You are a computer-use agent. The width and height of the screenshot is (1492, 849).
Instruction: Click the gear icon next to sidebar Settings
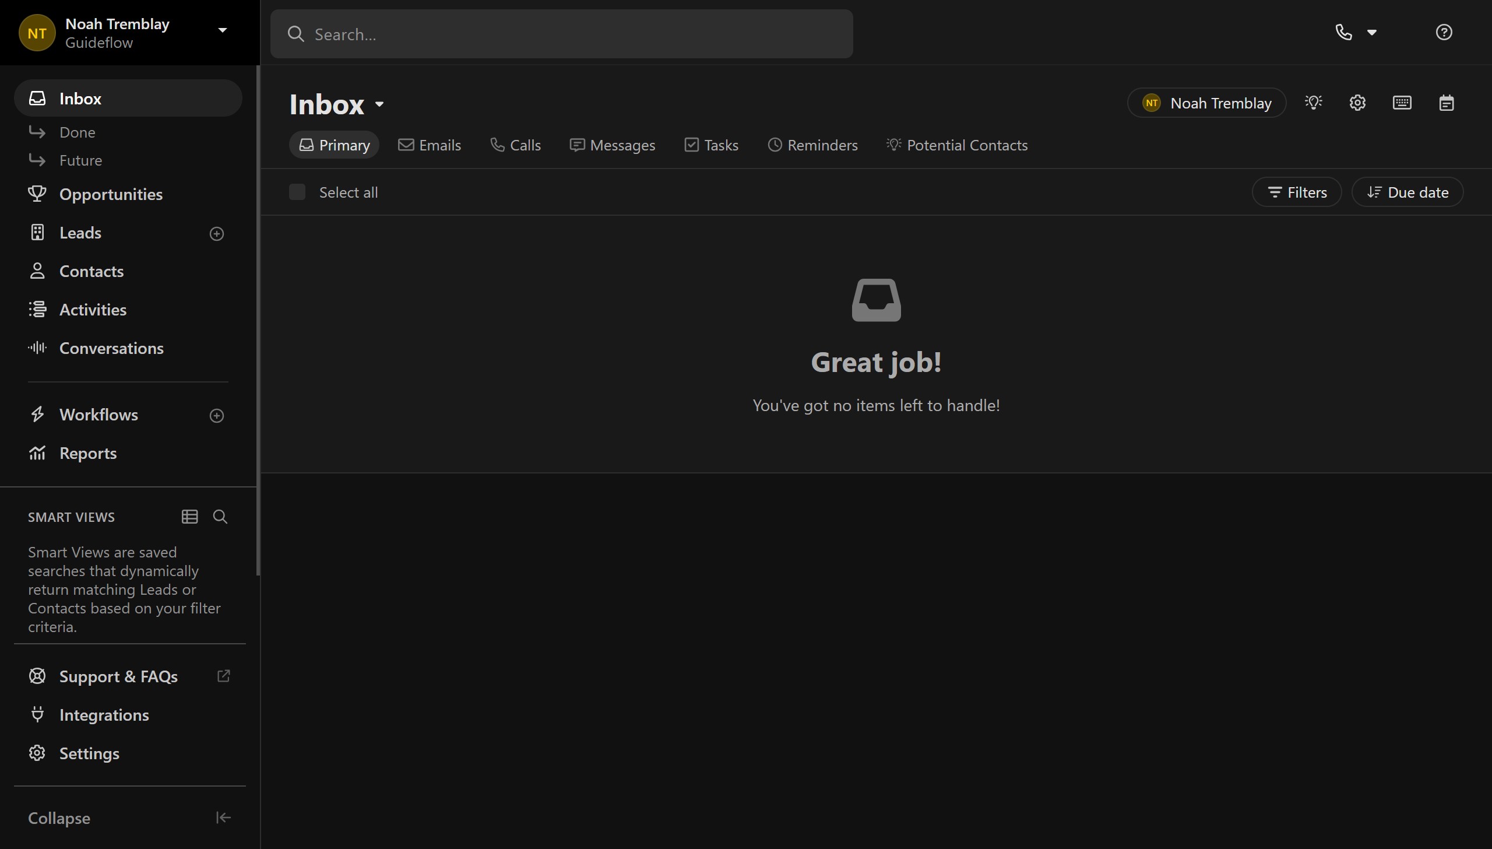click(37, 753)
